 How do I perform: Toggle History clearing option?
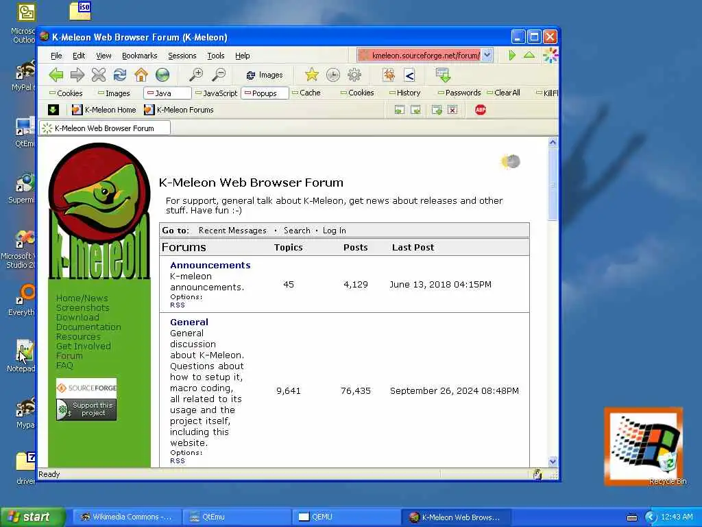click(x=404, y=93)
